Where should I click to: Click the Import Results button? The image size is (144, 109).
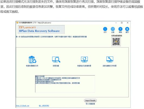coord(90,101)
